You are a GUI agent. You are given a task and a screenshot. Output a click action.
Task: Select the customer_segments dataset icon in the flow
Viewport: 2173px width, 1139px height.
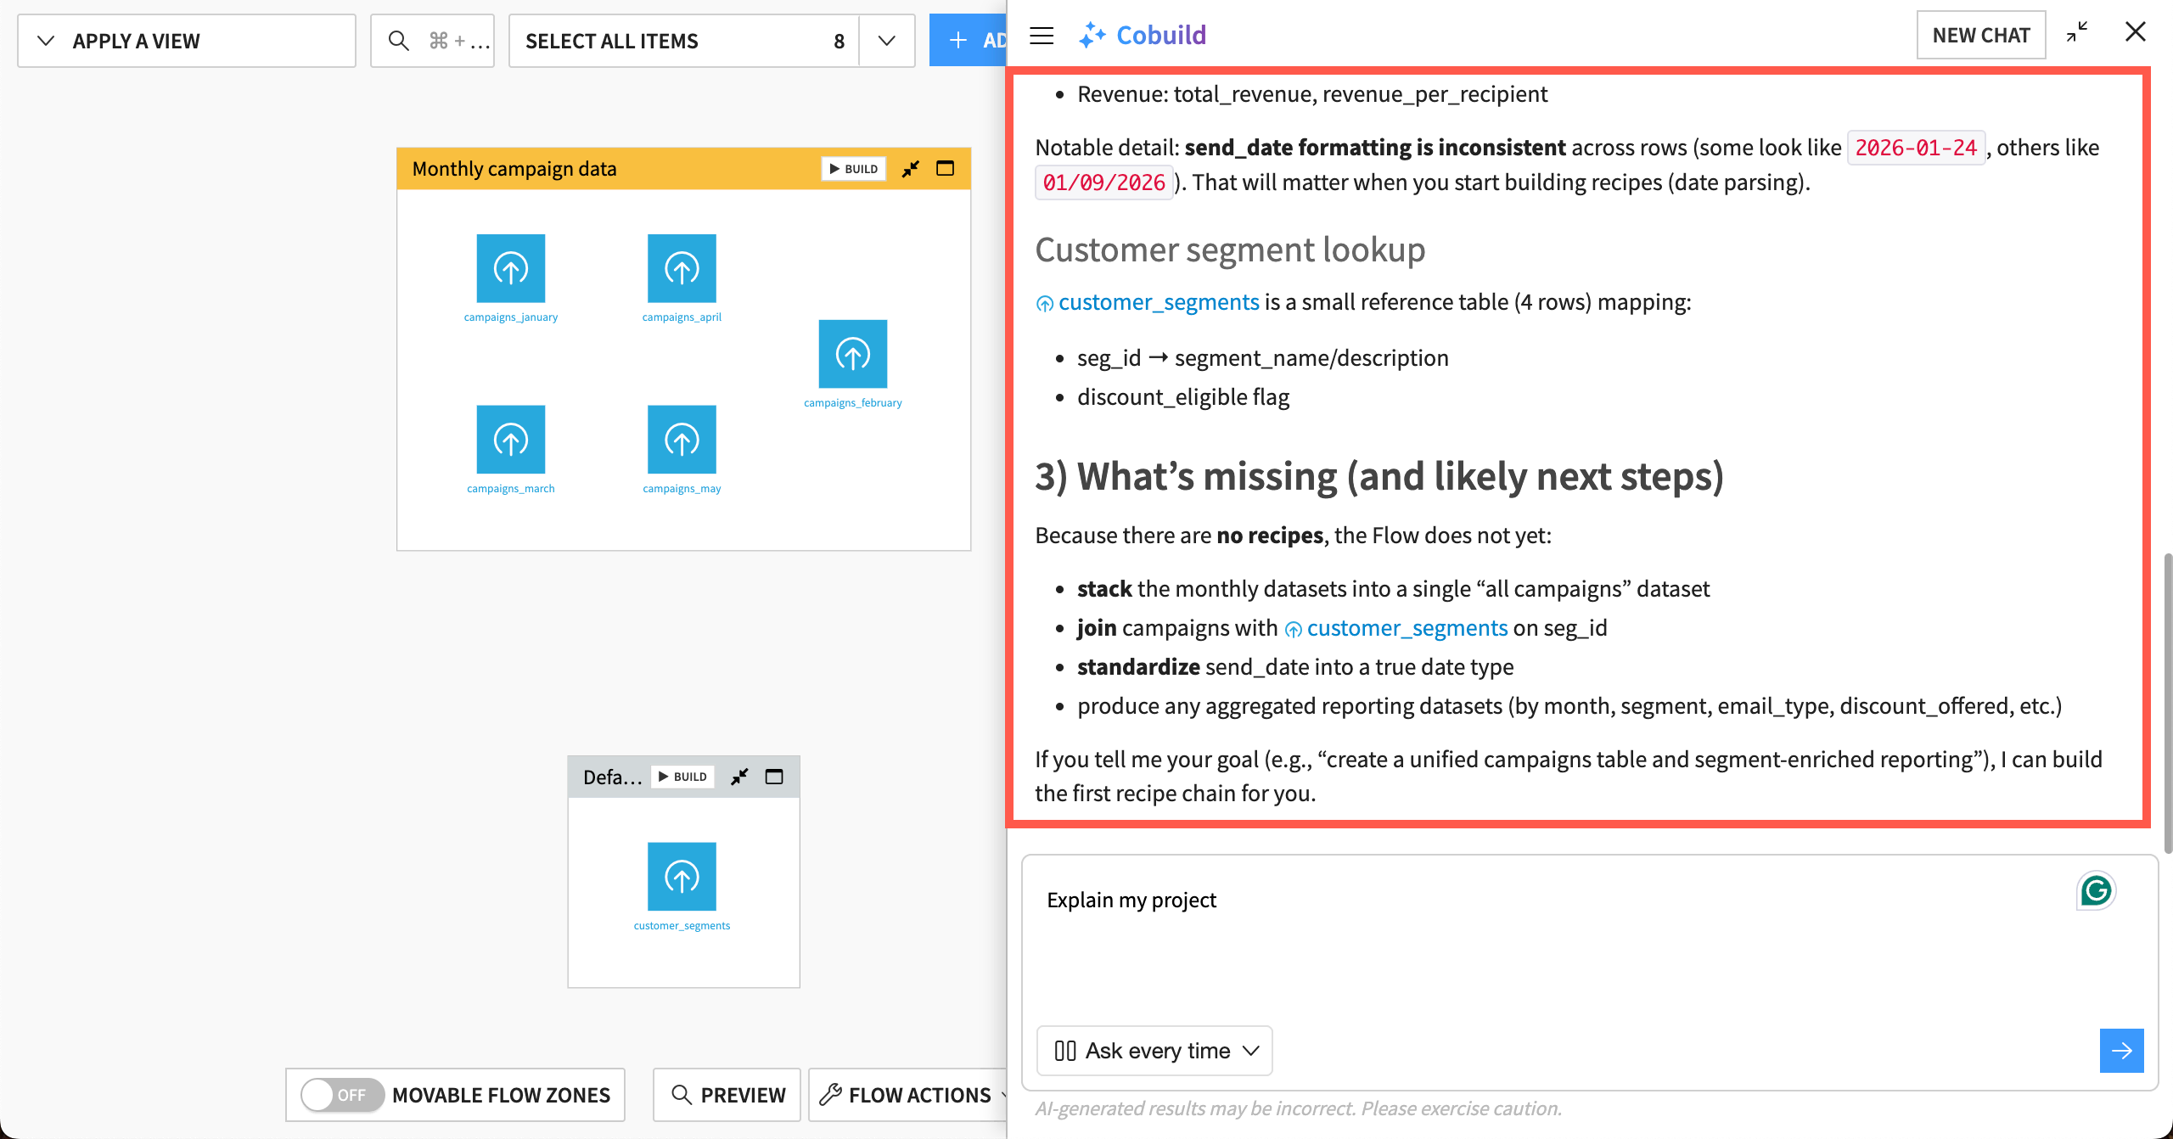[x=682, y=877]
